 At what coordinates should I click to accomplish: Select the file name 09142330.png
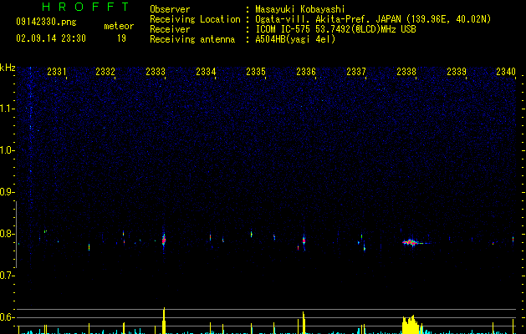[x=46, y=22]
